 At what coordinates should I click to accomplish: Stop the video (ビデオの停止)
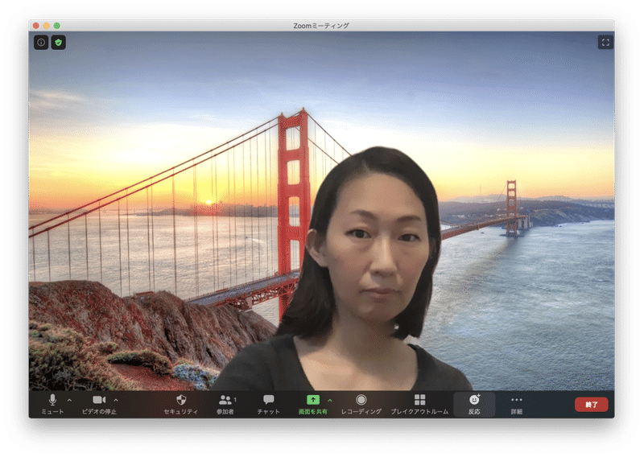(x=99, y=405)
